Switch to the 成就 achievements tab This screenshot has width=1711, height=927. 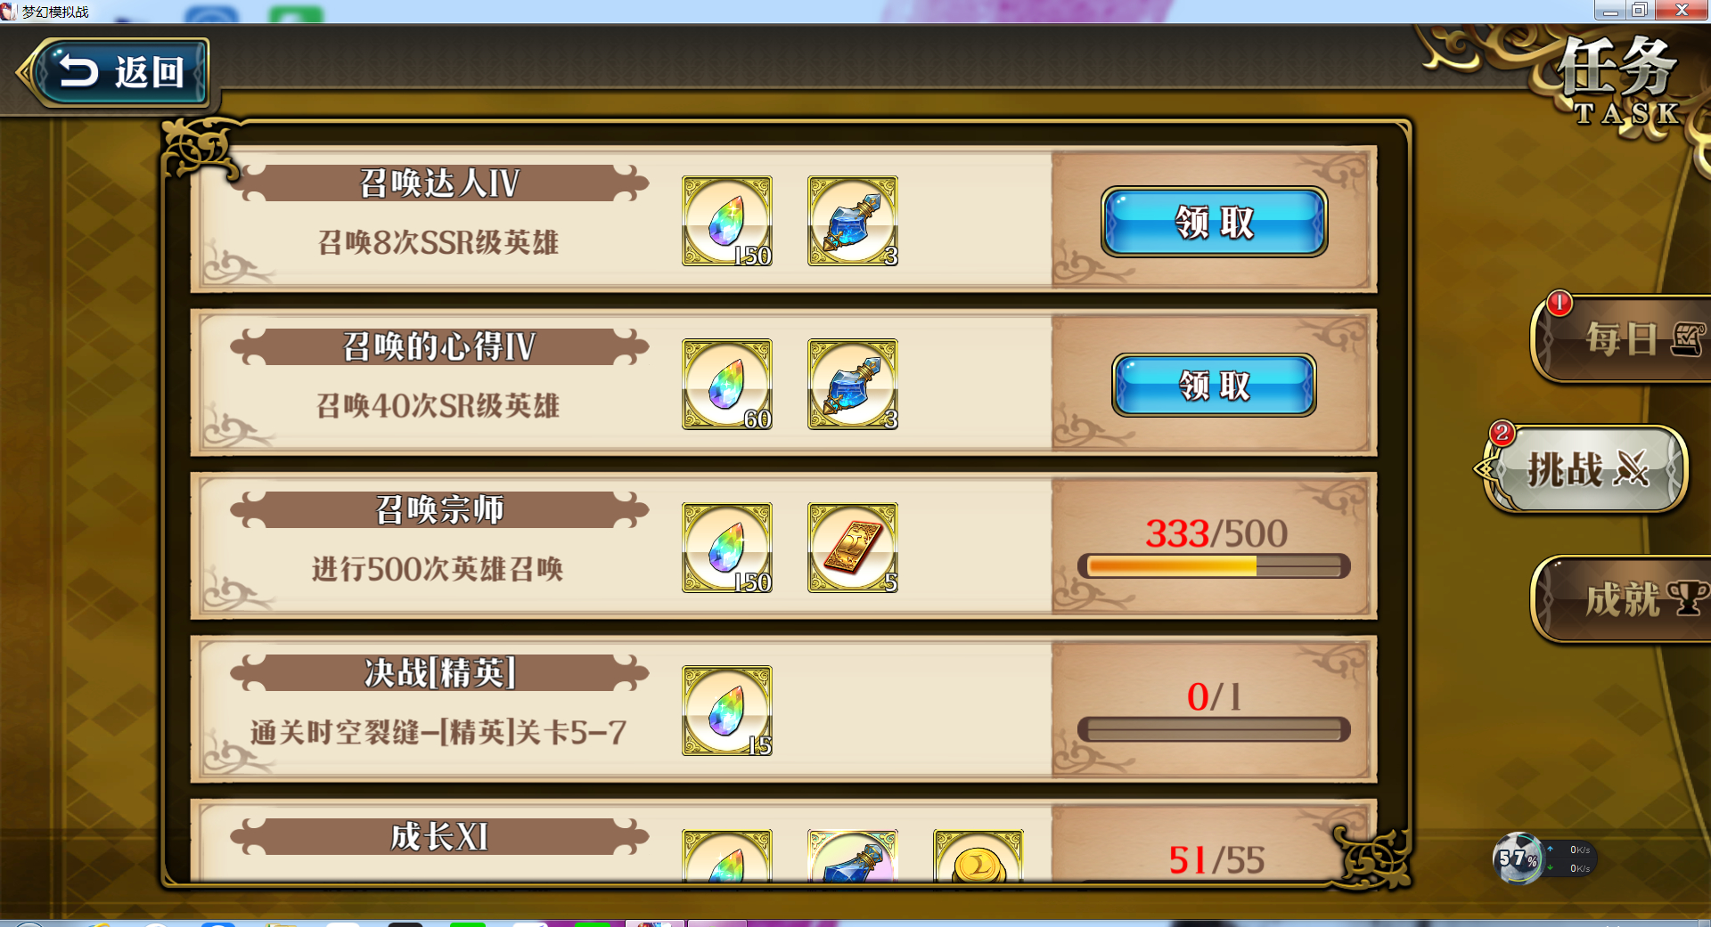[1622, 598]
